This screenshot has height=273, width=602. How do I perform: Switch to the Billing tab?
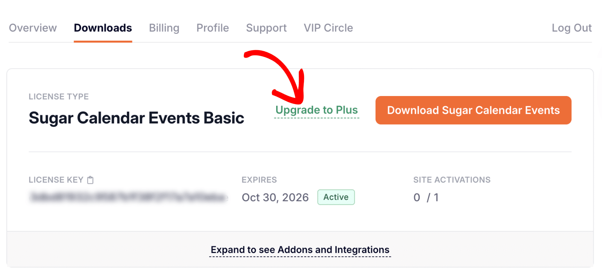[164, 28]
